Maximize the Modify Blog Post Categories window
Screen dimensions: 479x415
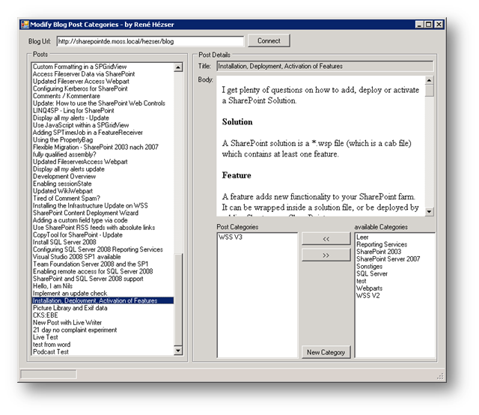(x=429, y=25)
